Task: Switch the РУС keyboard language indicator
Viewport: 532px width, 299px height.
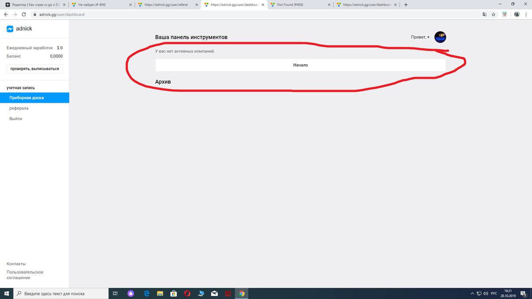Action: pos(494,293)
